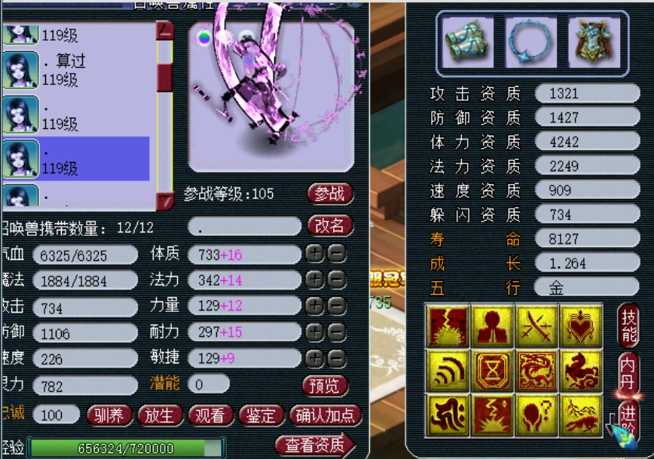Screen dimensions: 654x459
Task: Increase 敏捷 with its plus button
Action: tap(314, 358)
